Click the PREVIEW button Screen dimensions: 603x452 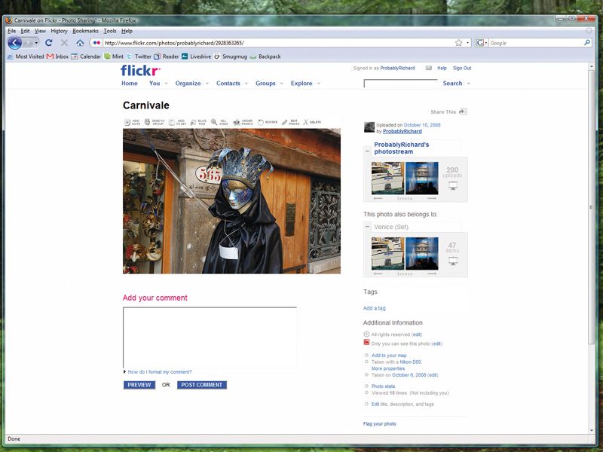[139, 385]
